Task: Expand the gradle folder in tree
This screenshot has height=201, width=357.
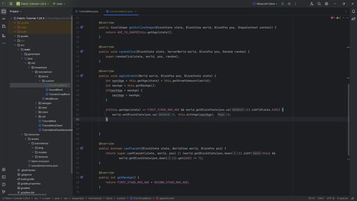Action: 15,36
